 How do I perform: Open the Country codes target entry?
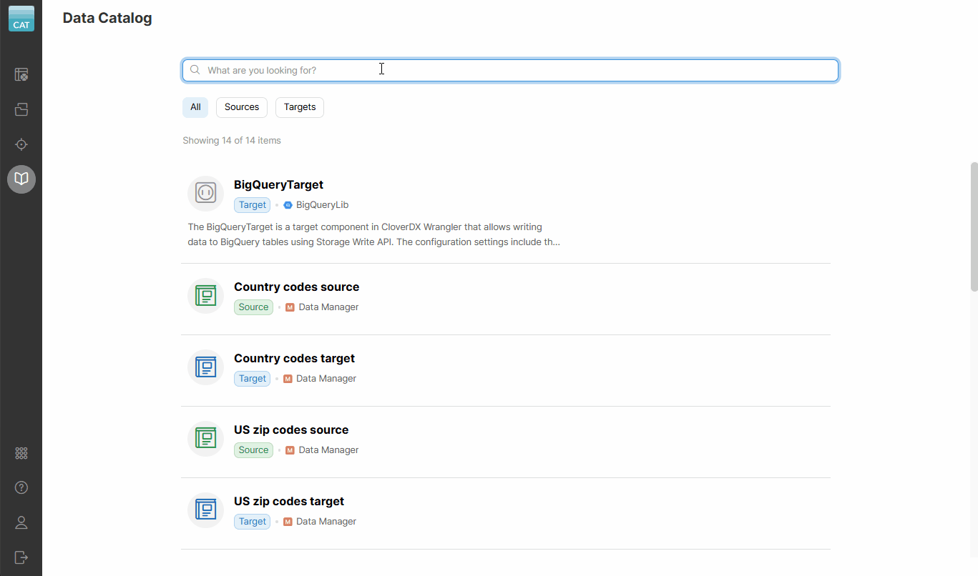[x=295, y=357]
